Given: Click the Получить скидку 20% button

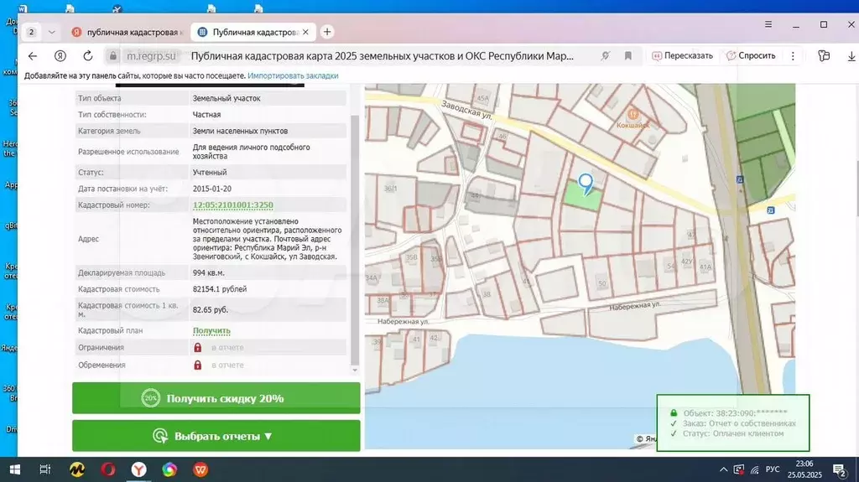Looking at the screenshot, I should [216, 398].
